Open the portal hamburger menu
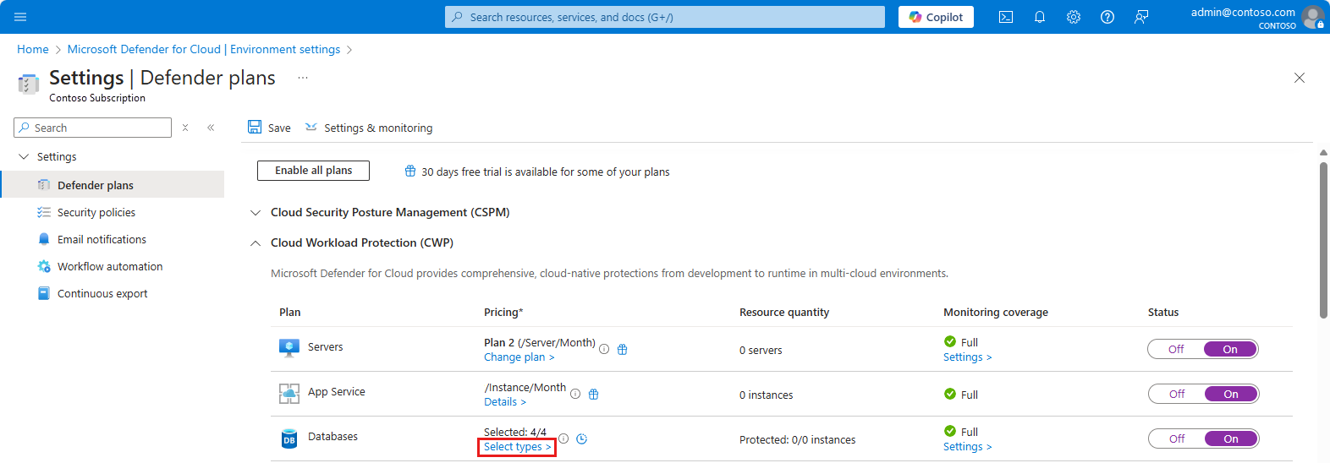1330x463 pixels. click(x=20, y=17)
